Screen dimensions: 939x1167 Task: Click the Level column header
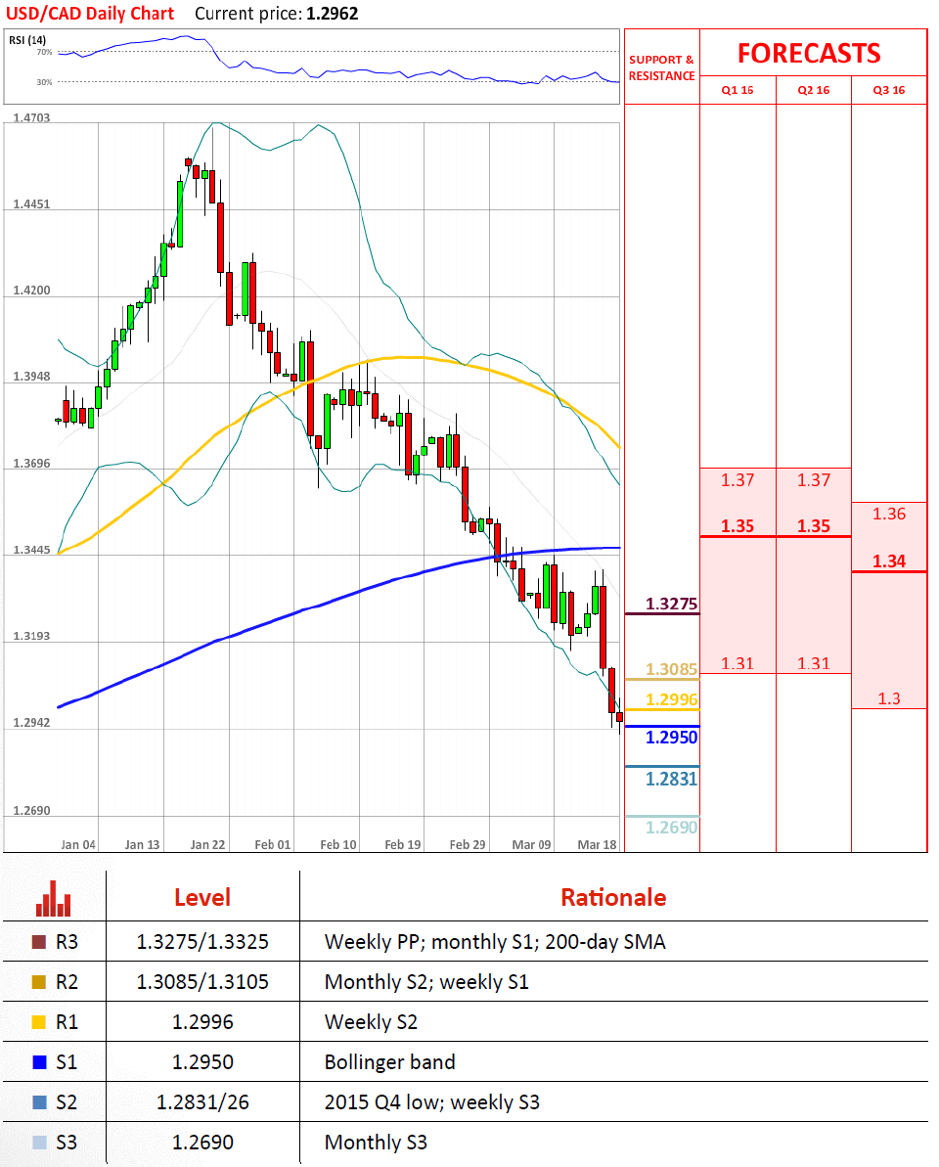[202, 898]
